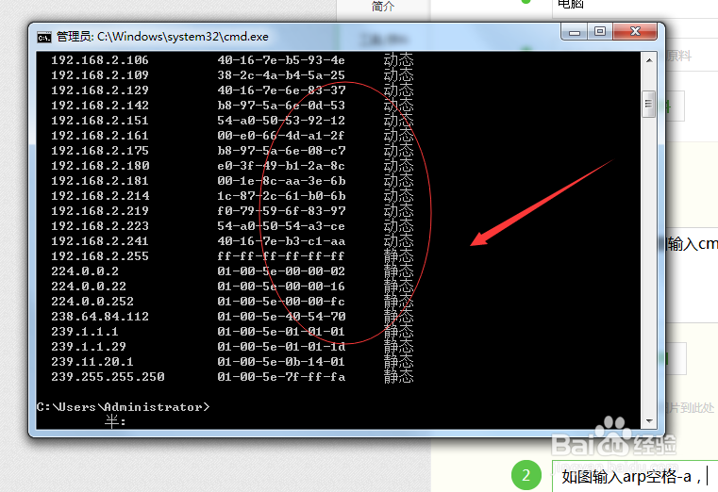Click the address 224.0.0.252
Image resolution: width=718 pixels, height=492 pixels.
coord(92,302)
